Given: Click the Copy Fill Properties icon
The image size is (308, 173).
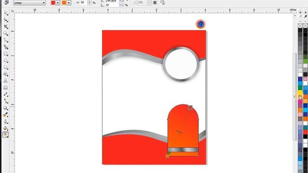Looking at the screenshot, I should (163, 2).
